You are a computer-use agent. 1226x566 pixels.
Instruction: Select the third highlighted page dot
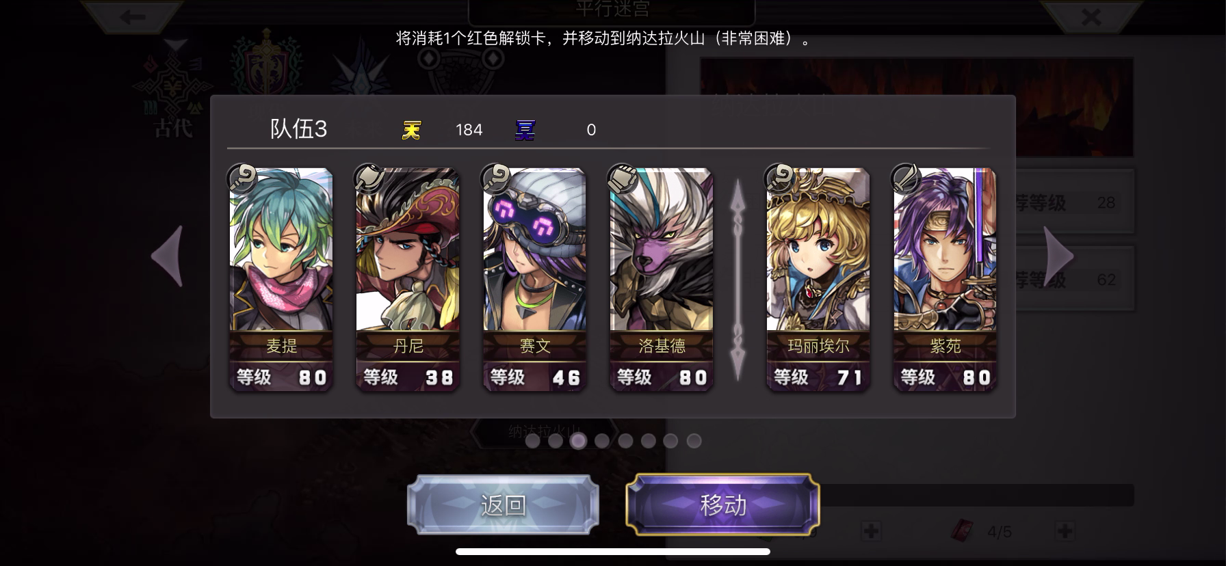click(579, 441)
